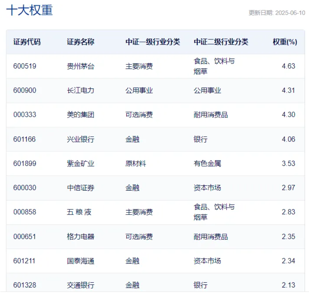This screenshot has width=309, height=293.
Task: Select stock code 000651
Action: pyautogui.click(x=24, y=237)
